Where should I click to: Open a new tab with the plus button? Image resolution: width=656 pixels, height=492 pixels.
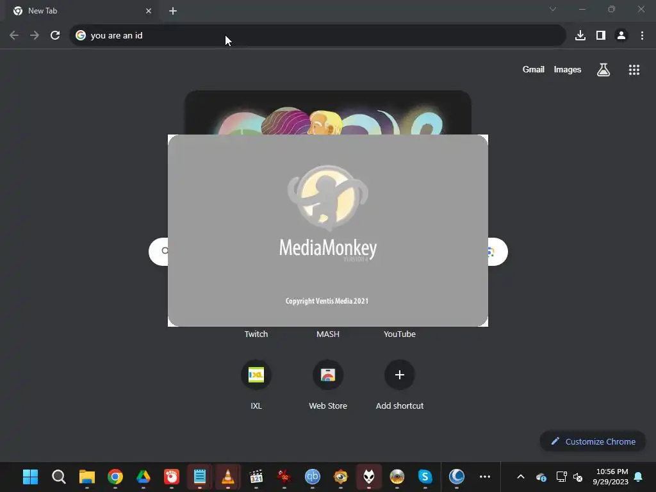pos(173,11)
